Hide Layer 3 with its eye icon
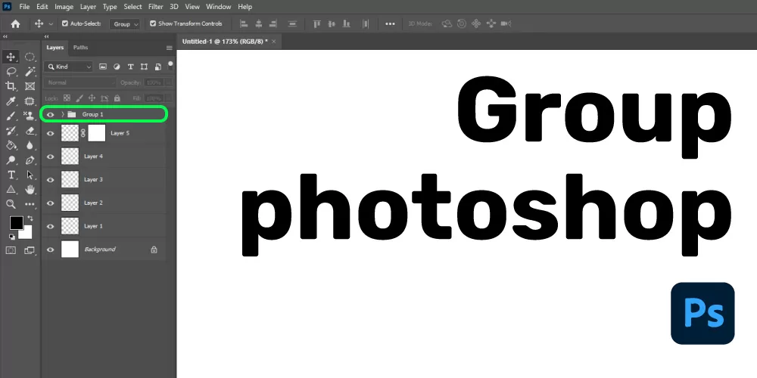Viewport: 757px width, 378px height. 50,180
